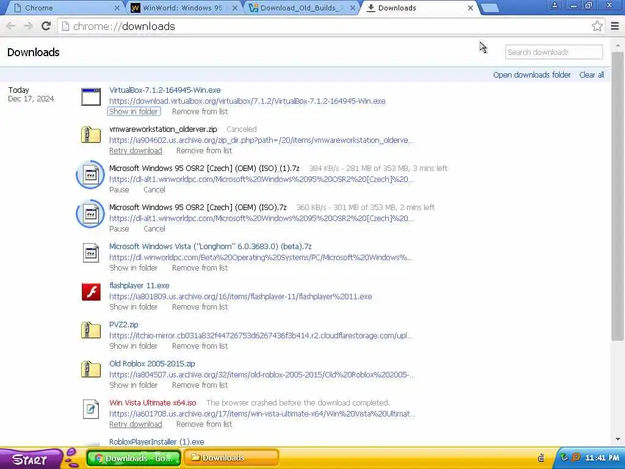Show PVZ2.zip in folder
Image resolution: width=625 pixels, height=469 pixels.
(x=134, y=346)
